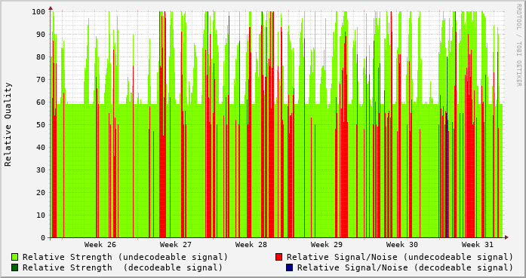Select the Week 26 axis label
The width and height of the screenshot is (526, 278).
(x=100, y=245)
